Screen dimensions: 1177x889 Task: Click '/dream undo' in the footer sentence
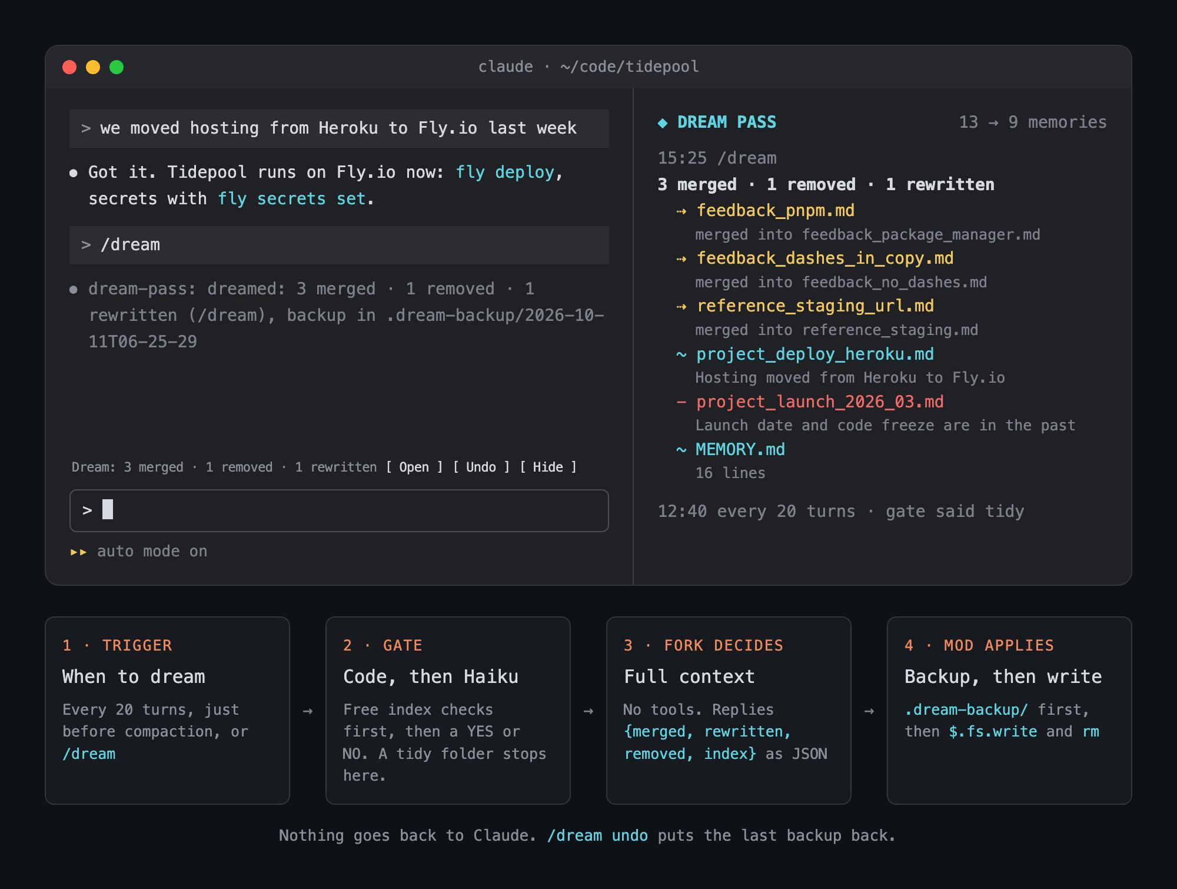click(x=597, y=836)
